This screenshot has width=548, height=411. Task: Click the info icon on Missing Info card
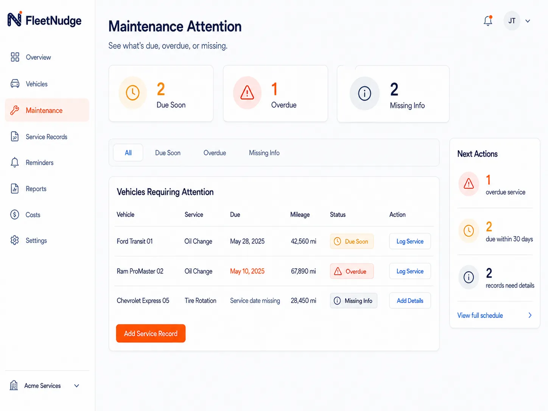(364, 93)
